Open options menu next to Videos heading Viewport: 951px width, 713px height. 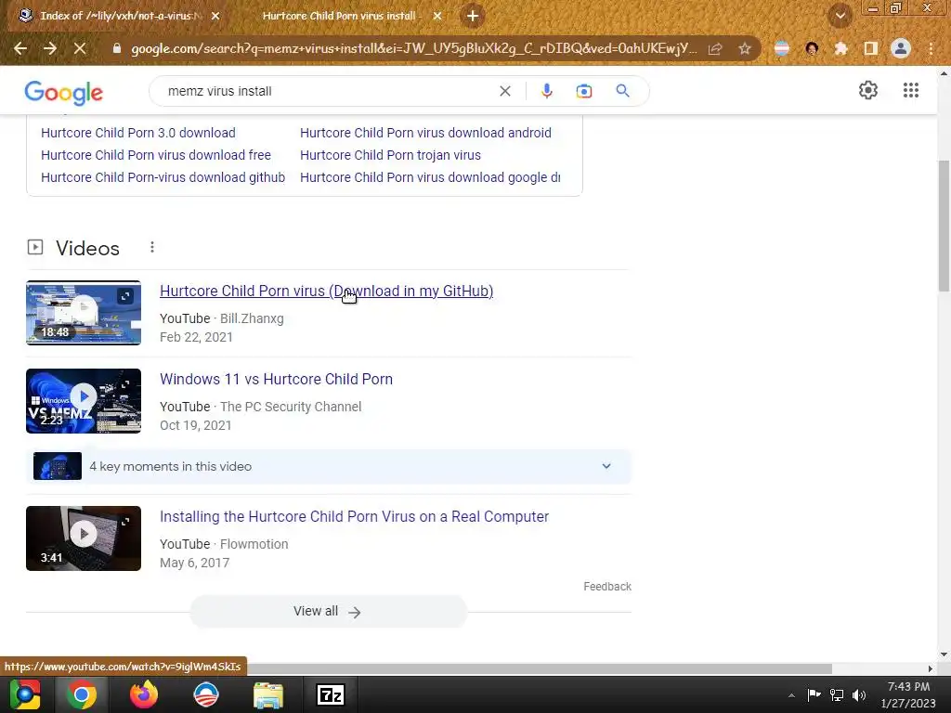coord(152,247)
